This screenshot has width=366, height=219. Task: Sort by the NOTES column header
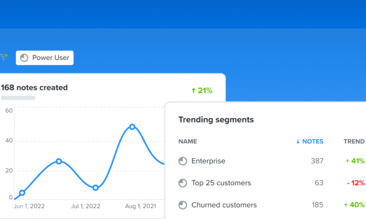(309, 142)
